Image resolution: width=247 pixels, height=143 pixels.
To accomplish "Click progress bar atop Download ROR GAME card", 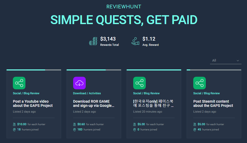I will [94, 70].
